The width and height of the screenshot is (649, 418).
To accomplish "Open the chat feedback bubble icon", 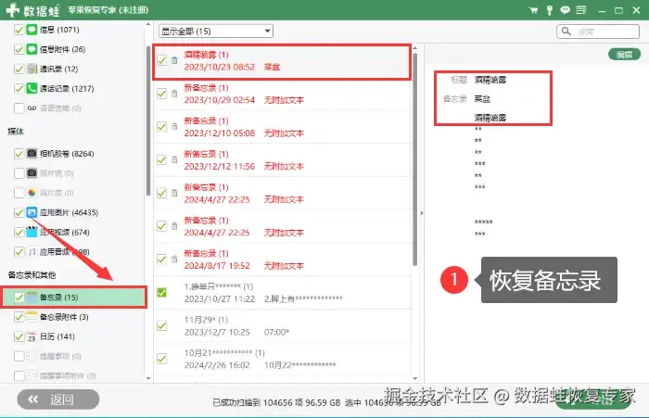I will pos(565,10).
